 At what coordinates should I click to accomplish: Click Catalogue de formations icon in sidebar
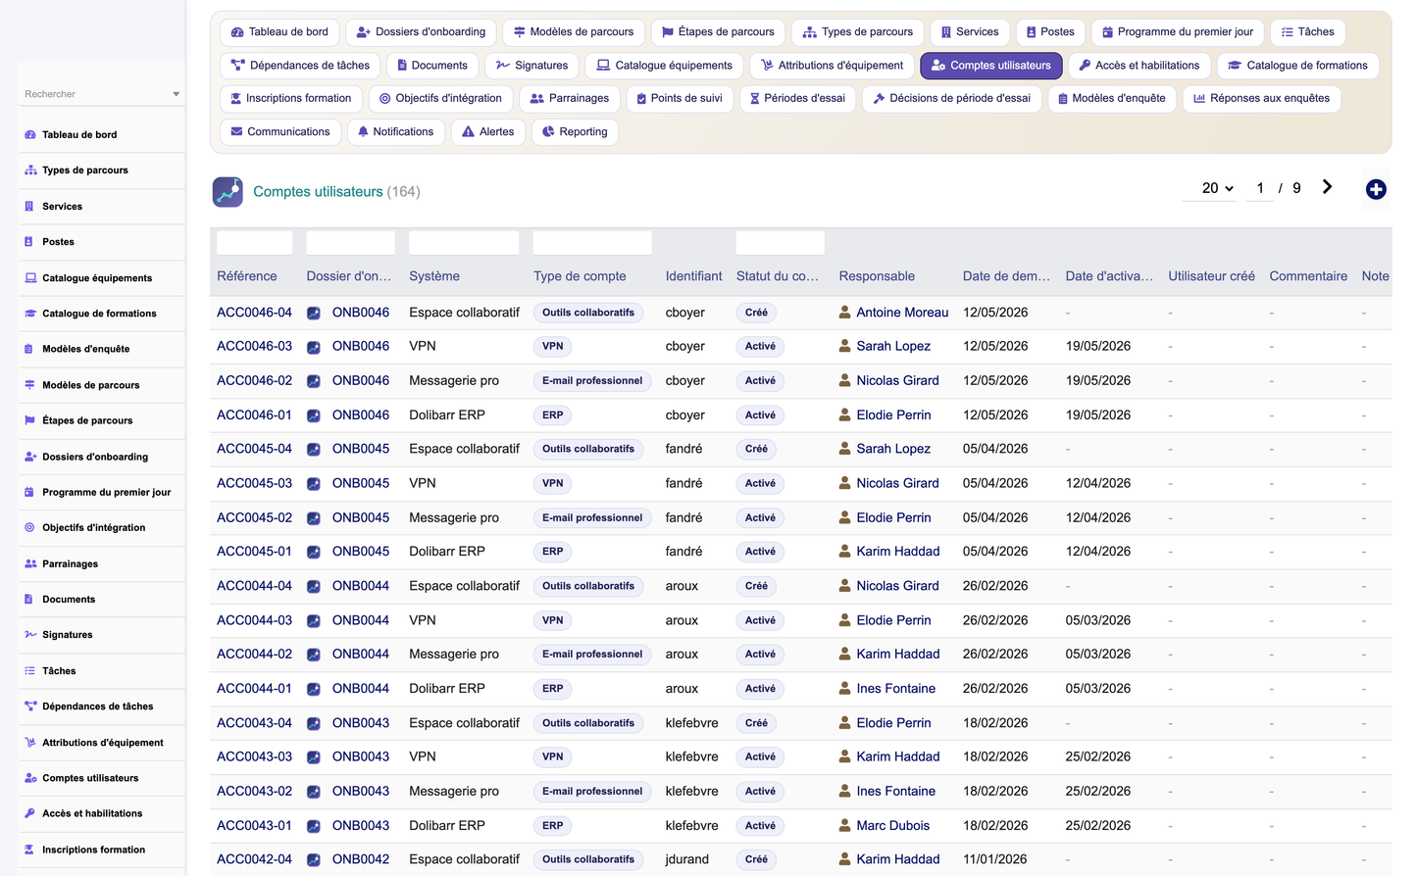coord(30,314)
